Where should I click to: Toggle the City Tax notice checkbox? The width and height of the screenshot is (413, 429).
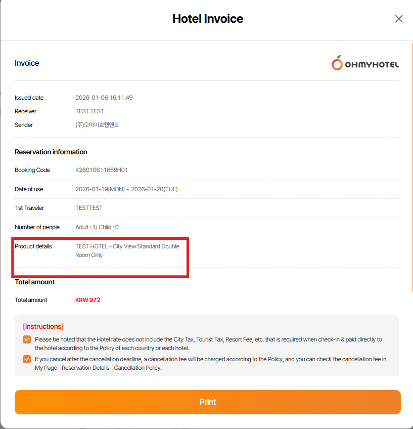click(27, 339)
